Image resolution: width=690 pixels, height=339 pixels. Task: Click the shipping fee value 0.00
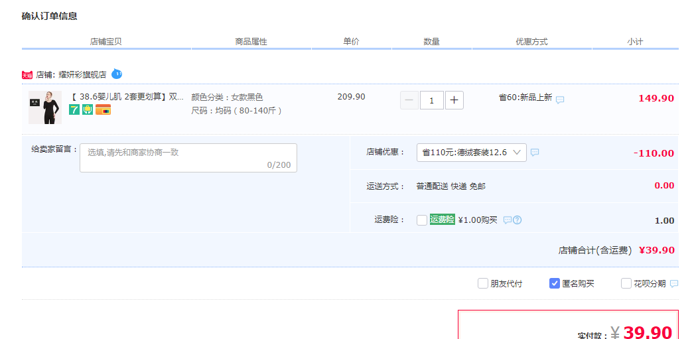click(x=665, y=185)
